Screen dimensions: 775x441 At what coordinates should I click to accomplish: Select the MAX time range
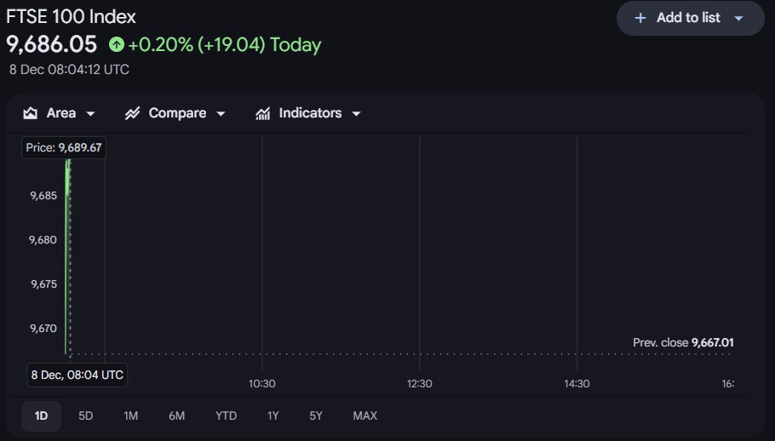tap(365, 415)
